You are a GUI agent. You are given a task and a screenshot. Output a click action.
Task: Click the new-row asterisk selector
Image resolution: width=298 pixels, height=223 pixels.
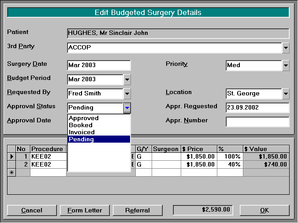tap(11, 173)
